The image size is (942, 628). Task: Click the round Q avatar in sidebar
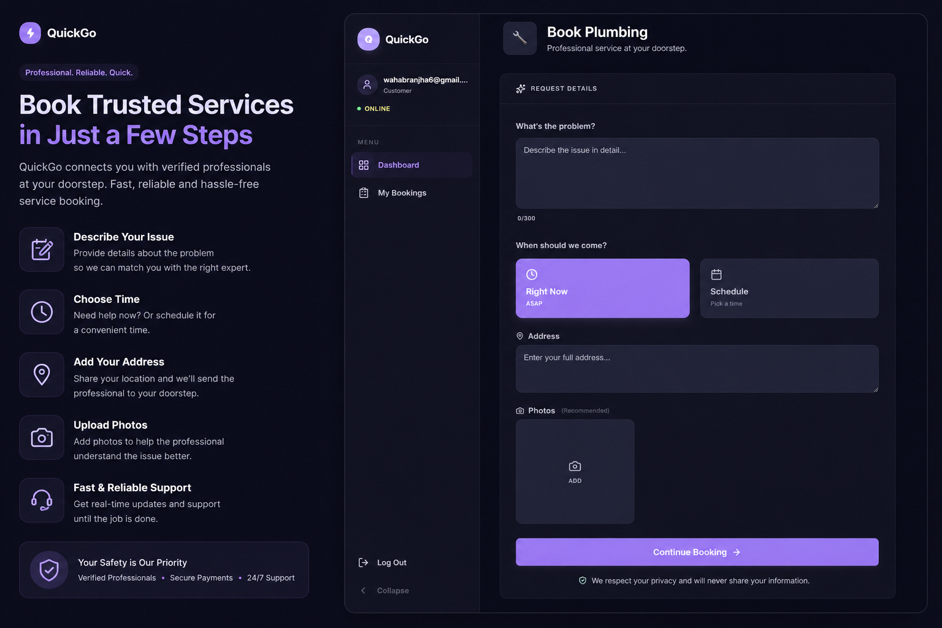(369, 39)
